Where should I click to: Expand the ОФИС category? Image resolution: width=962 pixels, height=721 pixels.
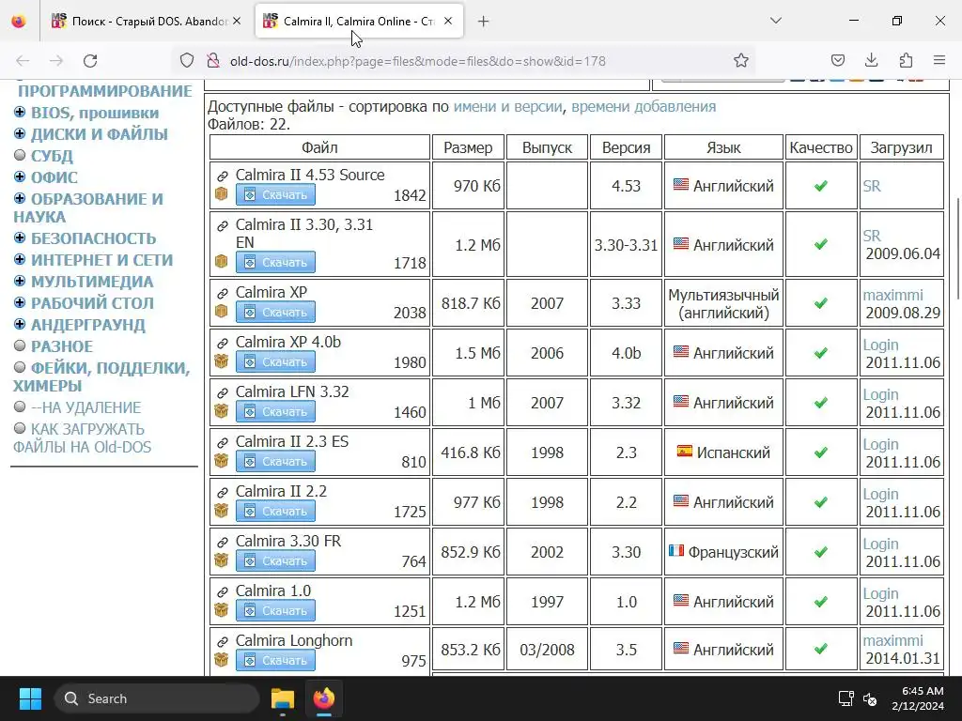(20, 176)
